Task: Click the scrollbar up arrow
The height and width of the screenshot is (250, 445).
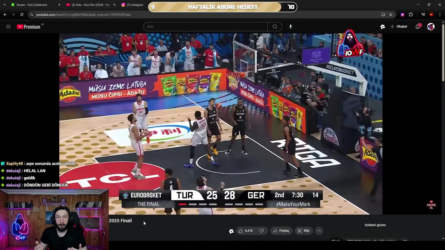Action: (x=443, y=22)
